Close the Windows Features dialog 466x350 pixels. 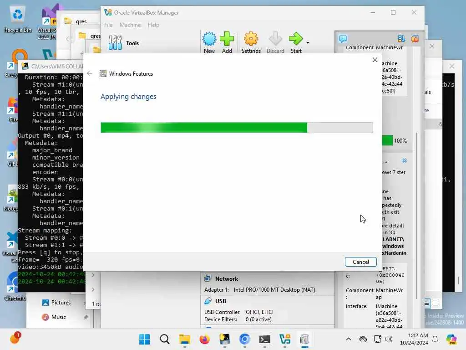pos(375,60)
